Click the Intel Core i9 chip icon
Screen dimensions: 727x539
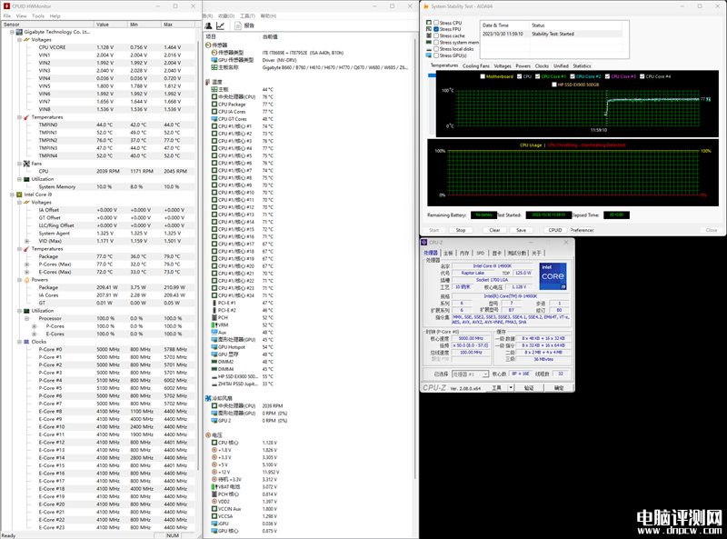[19, 195]
